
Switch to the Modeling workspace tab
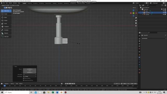pos(29,3)
